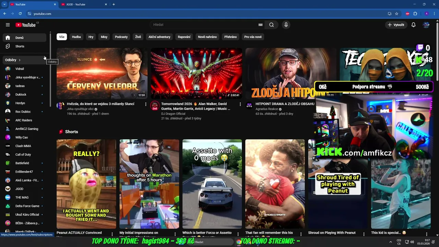
Task: Open the Tomorrowland 2026 video thumbnail
Action: tap(196, 73)
